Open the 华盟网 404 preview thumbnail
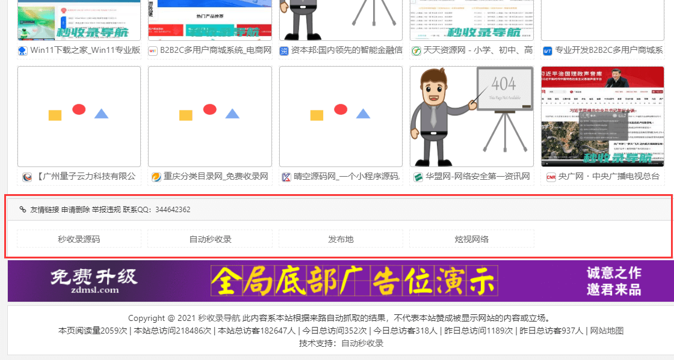Viewport: 674px width, 360px height. coord(472,116)
